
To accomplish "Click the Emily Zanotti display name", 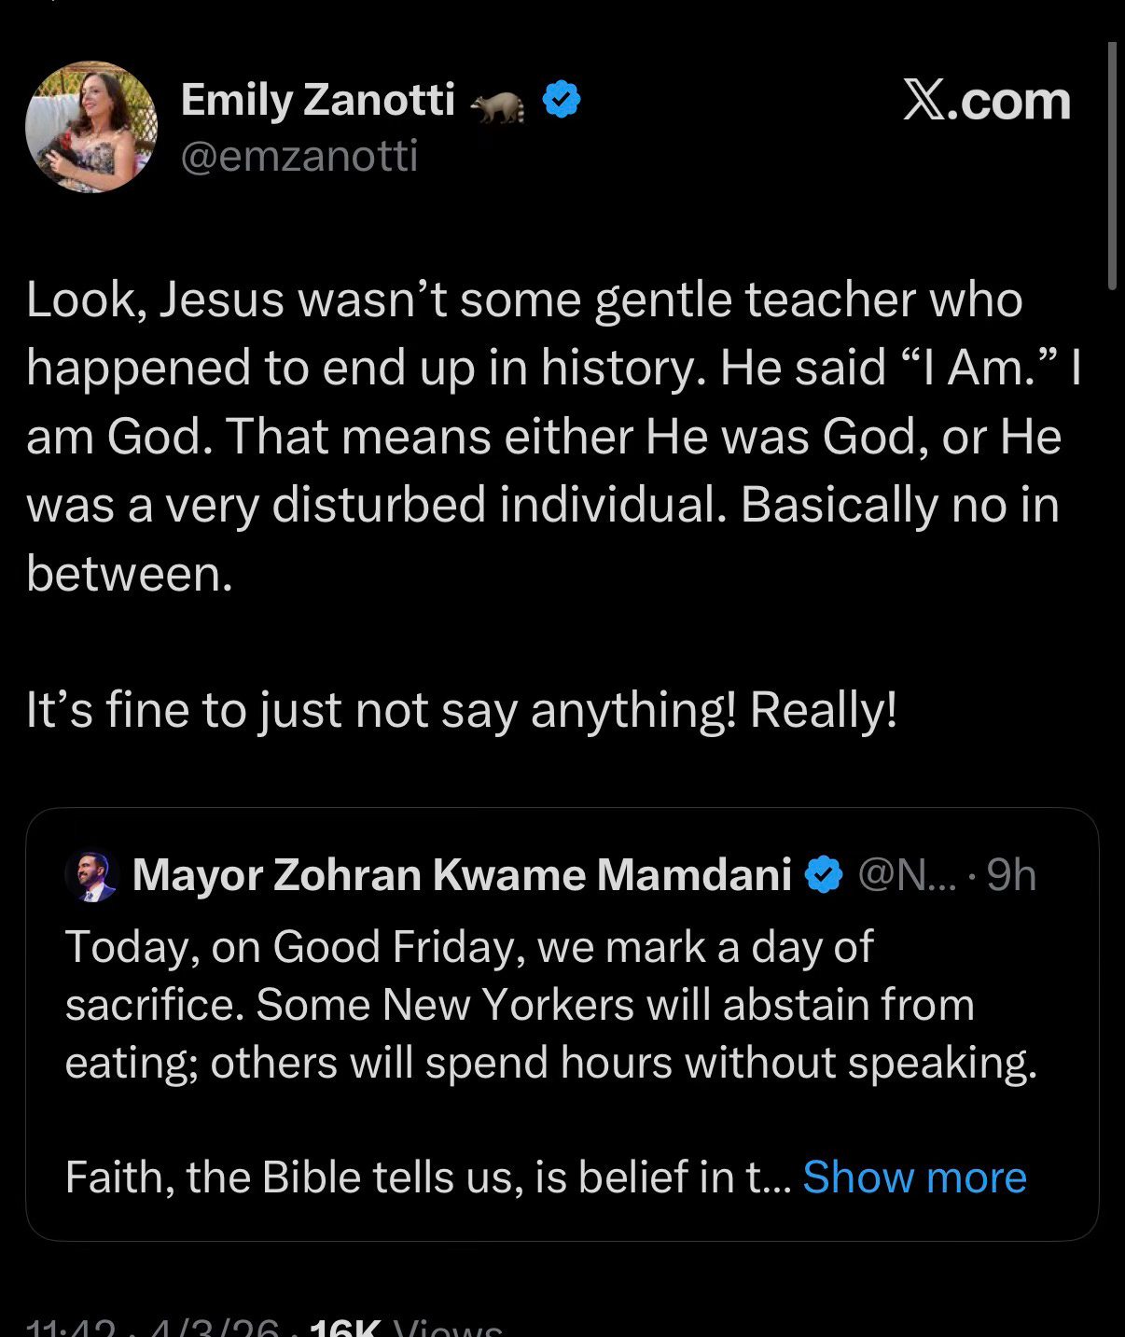I will pyautogui.click(x=317, y=100).
